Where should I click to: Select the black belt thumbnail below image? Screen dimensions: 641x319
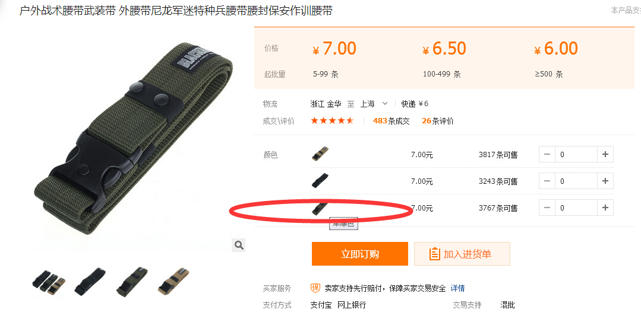pyautogui.click(x=90, y=281)
